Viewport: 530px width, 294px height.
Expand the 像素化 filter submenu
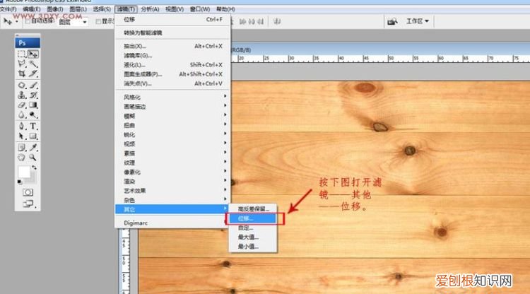[172, 172]
